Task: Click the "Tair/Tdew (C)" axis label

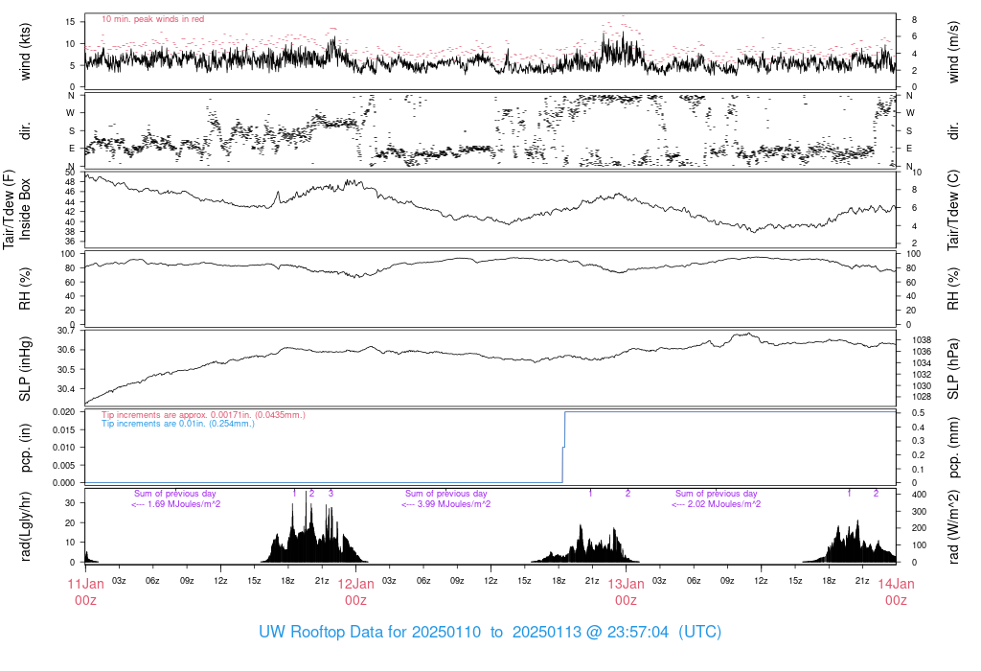Action: [x=953, y=210]
